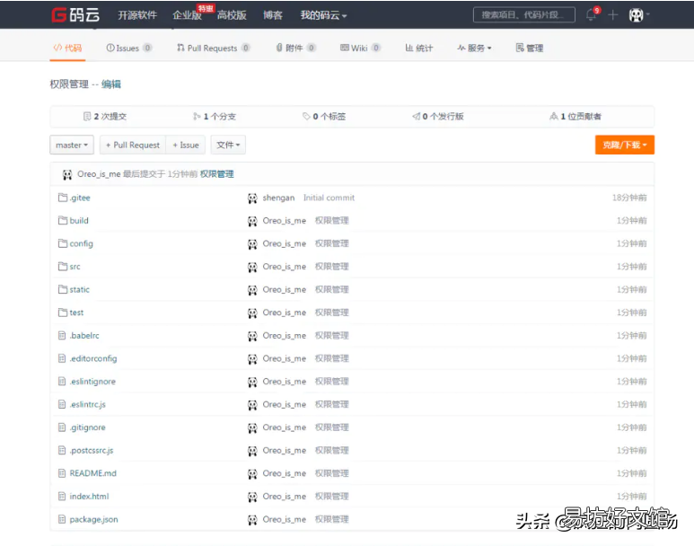View the 0 个发行版 releases link
This screenshot has width=694, height=546.
[438, 117]
